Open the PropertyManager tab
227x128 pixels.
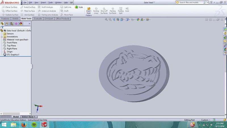[x=7, y=24]
